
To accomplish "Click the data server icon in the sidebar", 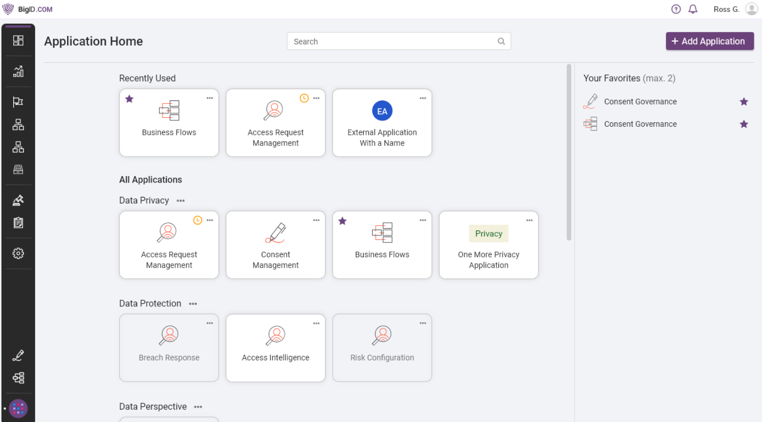I will [x=18, y=169].
